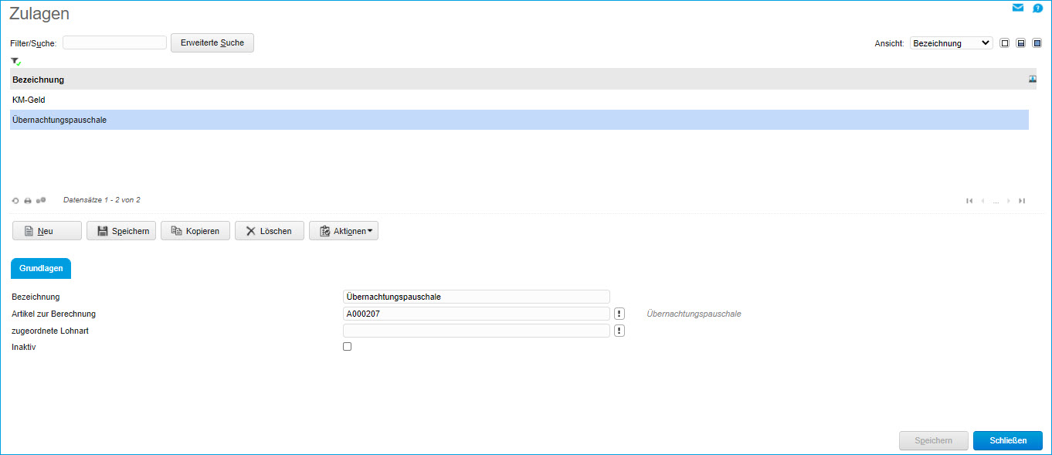Sort by the Bezeichnung column header
Screen dimensions: 1052x455
click(x=38, y=80)
